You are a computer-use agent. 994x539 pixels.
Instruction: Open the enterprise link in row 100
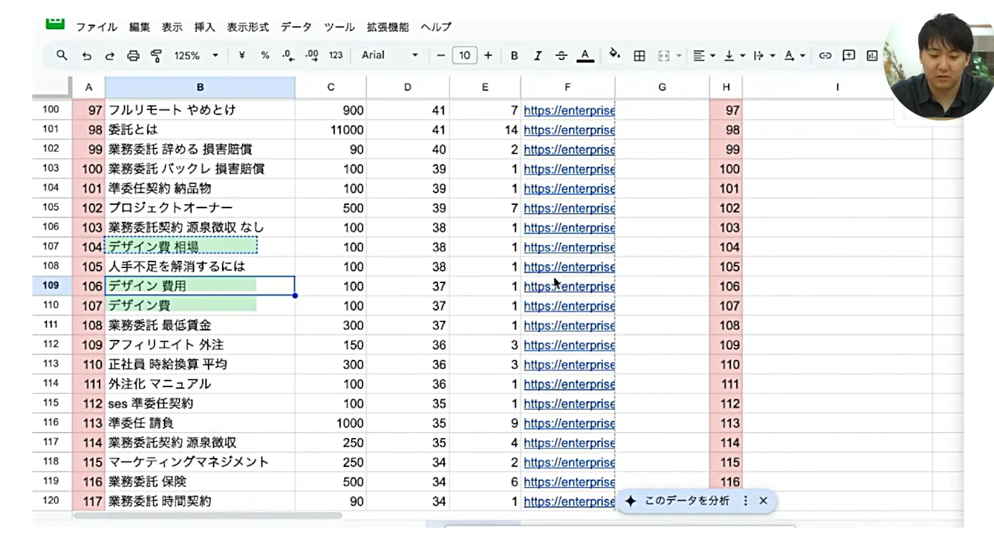tap(569, 110)
